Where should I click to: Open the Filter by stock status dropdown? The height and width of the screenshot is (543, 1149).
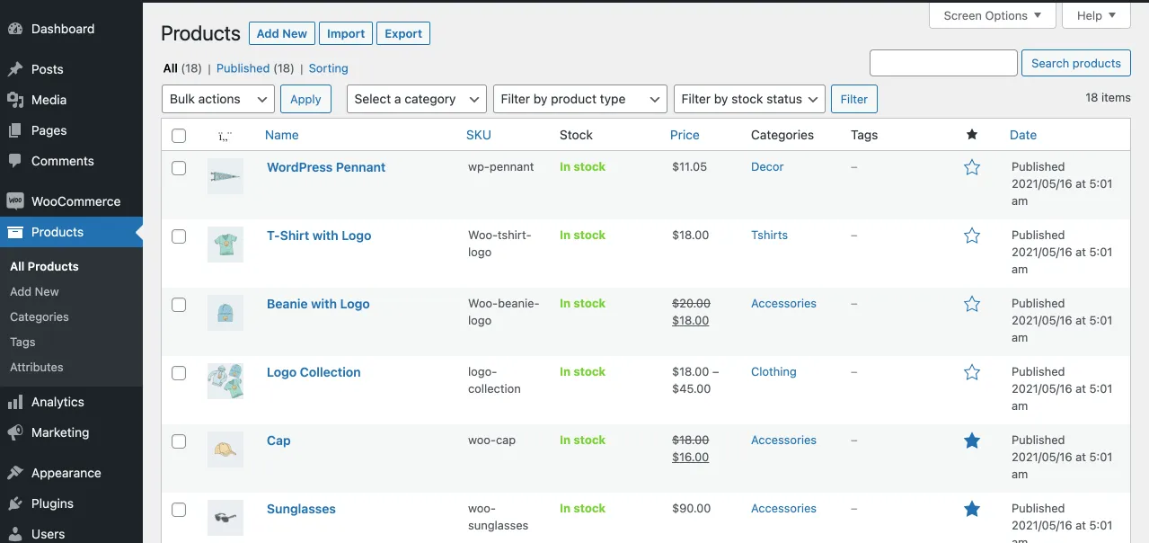click(749, 99)
